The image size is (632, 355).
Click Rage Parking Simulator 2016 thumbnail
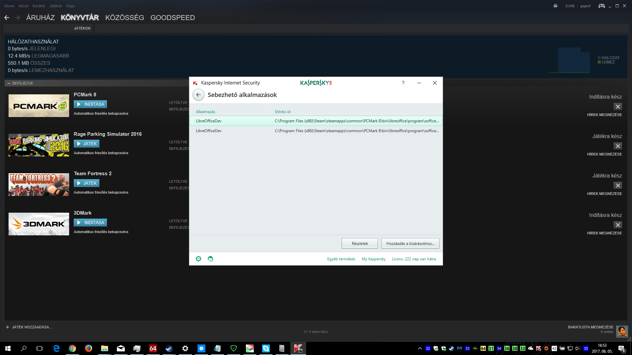[x=39, y=145]
